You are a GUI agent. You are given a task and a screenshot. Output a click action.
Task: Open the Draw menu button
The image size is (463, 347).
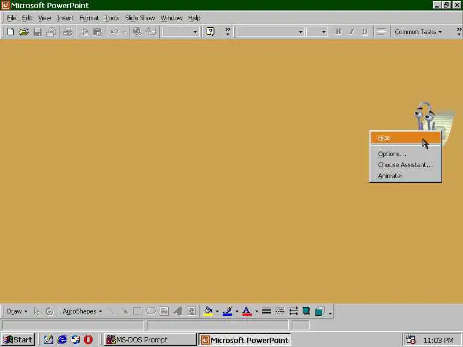tap(17, 311)
